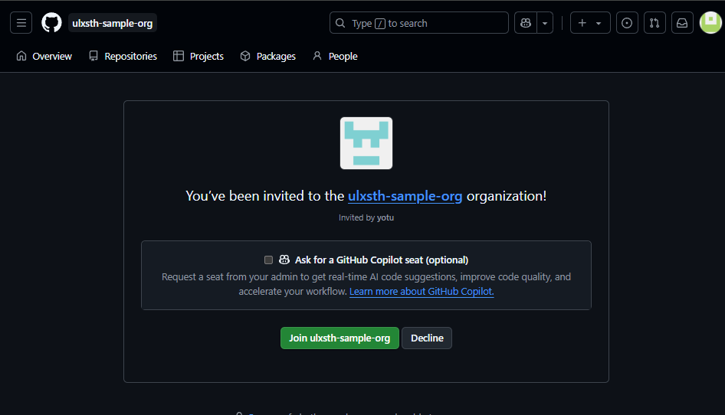Open inviter yotu's profile
Screen dimensions: 725x415
[x=385, y=217]
